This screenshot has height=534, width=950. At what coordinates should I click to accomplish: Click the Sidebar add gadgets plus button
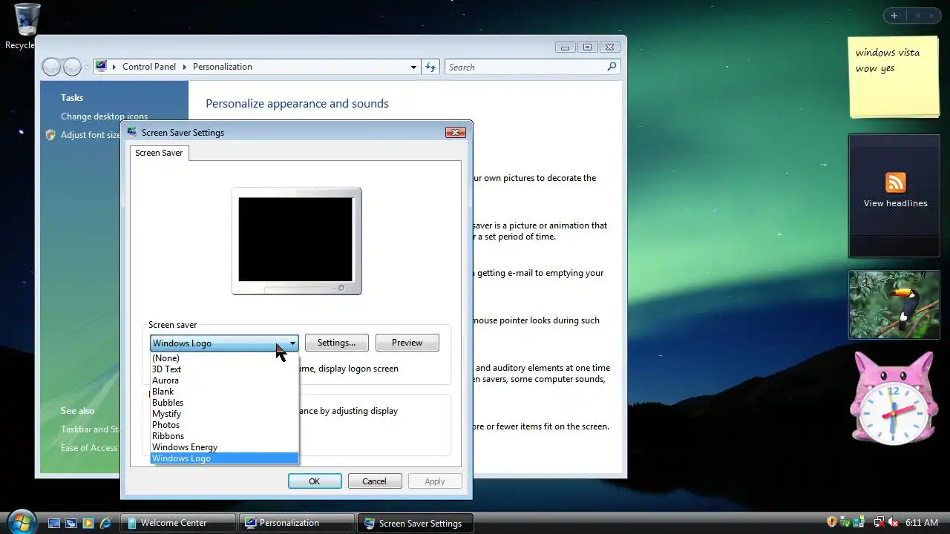coord(894,16)
